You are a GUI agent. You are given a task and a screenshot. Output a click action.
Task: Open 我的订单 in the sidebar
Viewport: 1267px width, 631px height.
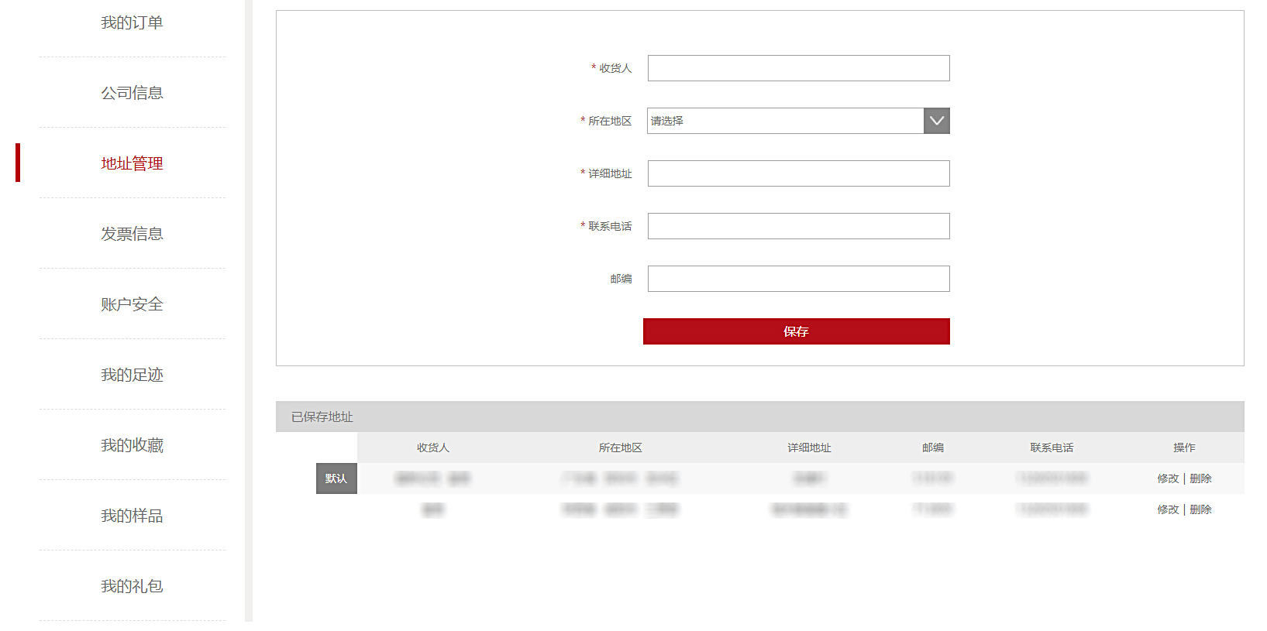click(132, 23)
